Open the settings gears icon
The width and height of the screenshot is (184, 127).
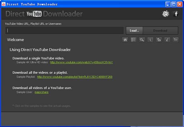click(x=159, y=40)
